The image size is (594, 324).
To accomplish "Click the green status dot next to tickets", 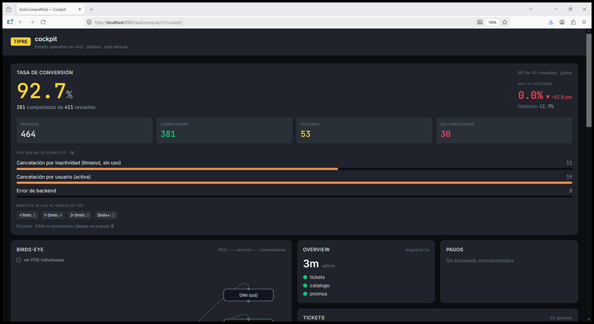I will 305,277.
